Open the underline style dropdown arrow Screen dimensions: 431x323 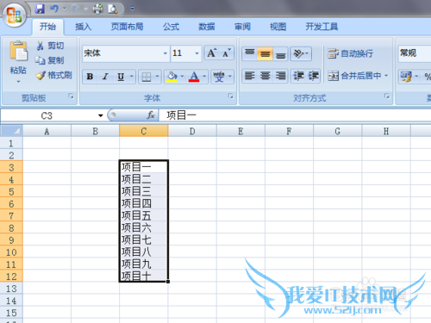point(132,77)
